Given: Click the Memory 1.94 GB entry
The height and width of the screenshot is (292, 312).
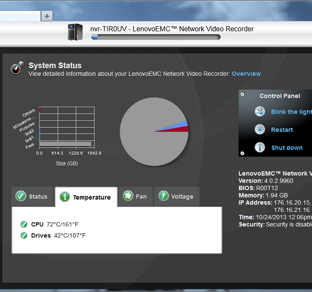Looking at the screenshot, I should coord(263,195).
